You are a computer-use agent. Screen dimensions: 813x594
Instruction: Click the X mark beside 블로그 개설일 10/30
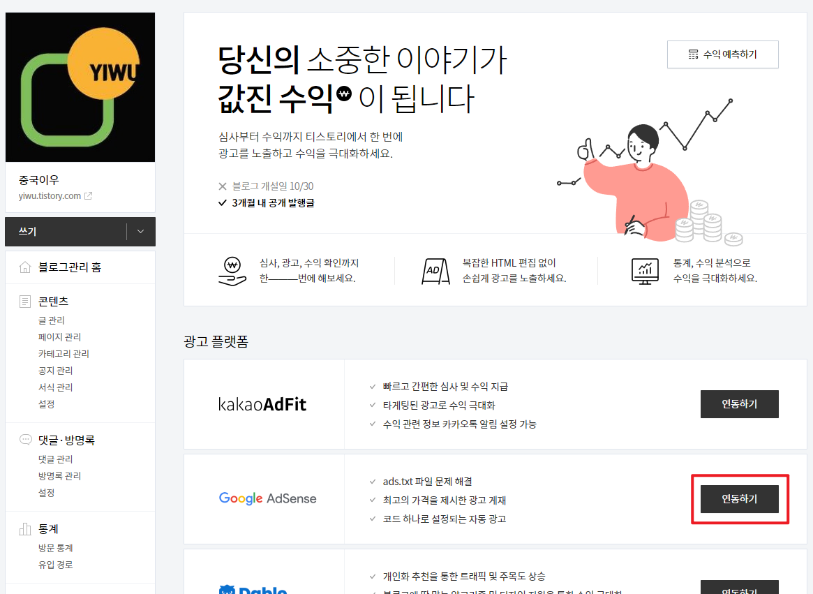point(223,186)
